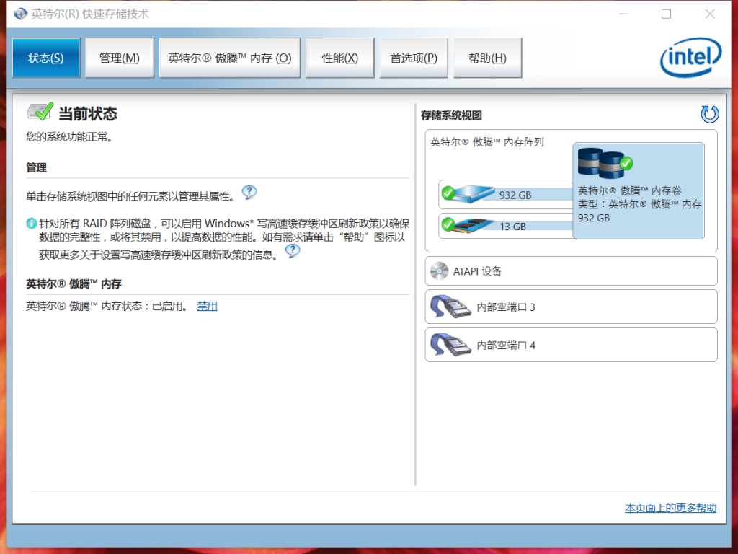Click the Intel logo
This screenshot has height=554, width=738.
tap(690, 59)
